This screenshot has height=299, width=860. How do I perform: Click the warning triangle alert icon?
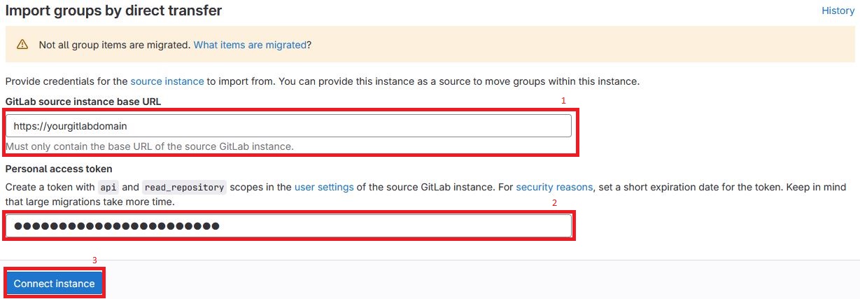click(22, 44)
